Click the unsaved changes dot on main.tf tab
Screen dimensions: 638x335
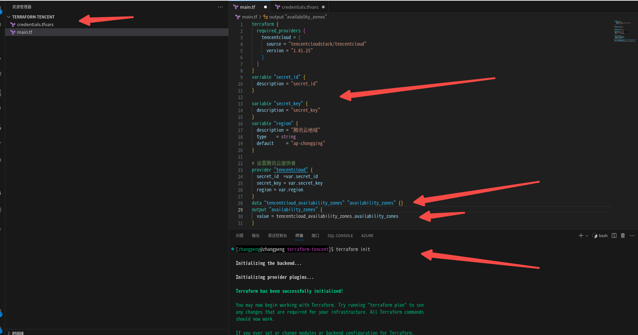coord(265,7)
